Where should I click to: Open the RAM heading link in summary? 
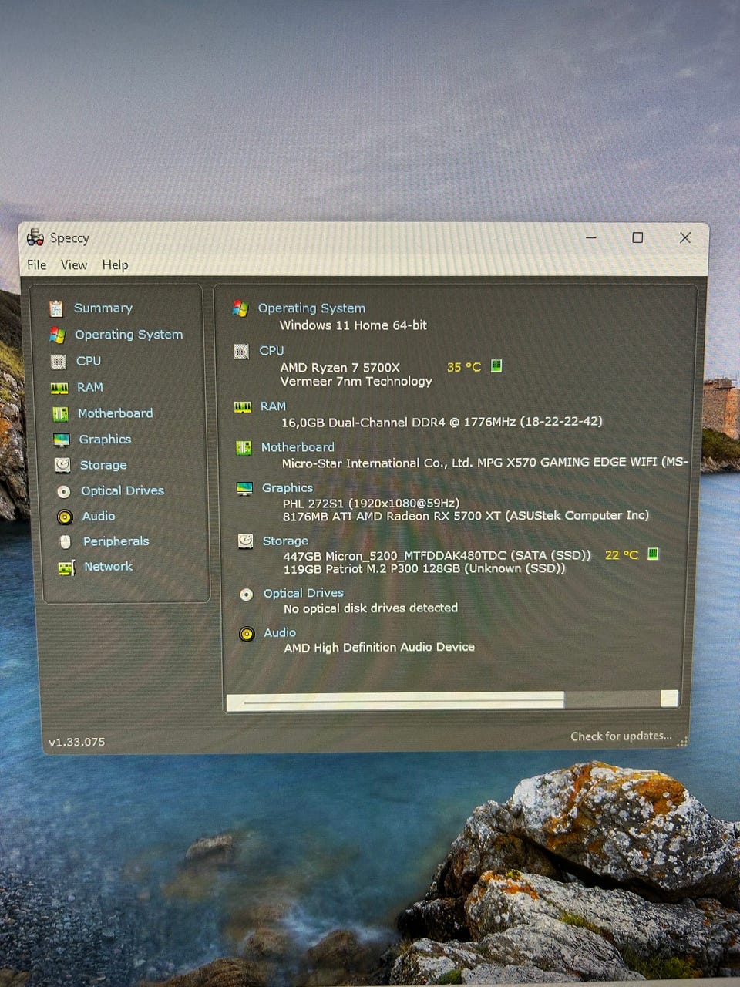pos(273,406)
